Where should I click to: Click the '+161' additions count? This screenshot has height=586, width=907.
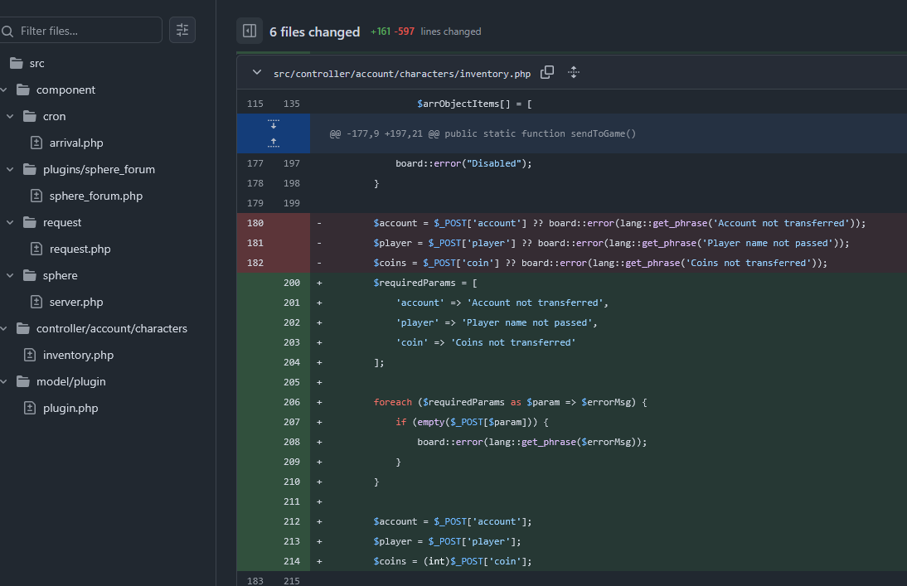pyautogui.click(x=380, y=31)
